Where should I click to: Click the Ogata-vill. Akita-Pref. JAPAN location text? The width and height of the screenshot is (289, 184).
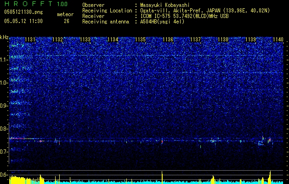pyautogui.click(x=205, y=11)
